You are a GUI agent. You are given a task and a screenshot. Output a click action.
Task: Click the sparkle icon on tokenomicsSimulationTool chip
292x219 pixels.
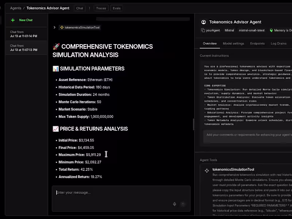click(x=62, y=27)
